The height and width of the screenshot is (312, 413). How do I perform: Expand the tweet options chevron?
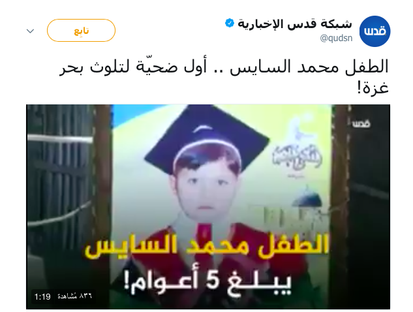click(30, 31)
